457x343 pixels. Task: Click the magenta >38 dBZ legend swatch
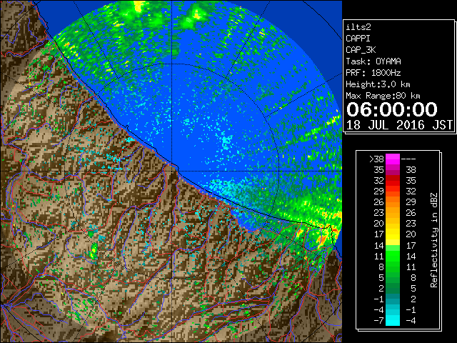pos(393,159)
